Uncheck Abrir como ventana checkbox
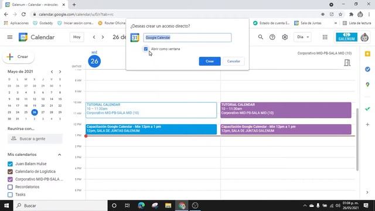Screen dimensions: 375x211 (x=146, y=49)
